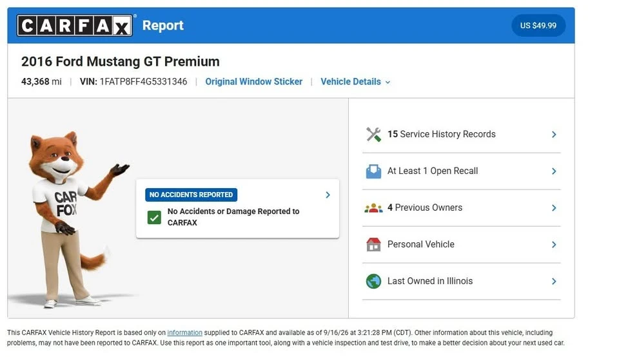Viewport: 619px width, 357px height.
Task: Click the globe Last Owned icon
Action: point(373,281)
